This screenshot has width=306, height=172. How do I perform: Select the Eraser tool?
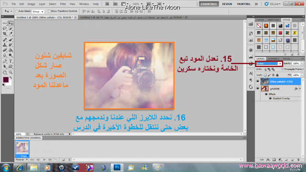point(5,50)
